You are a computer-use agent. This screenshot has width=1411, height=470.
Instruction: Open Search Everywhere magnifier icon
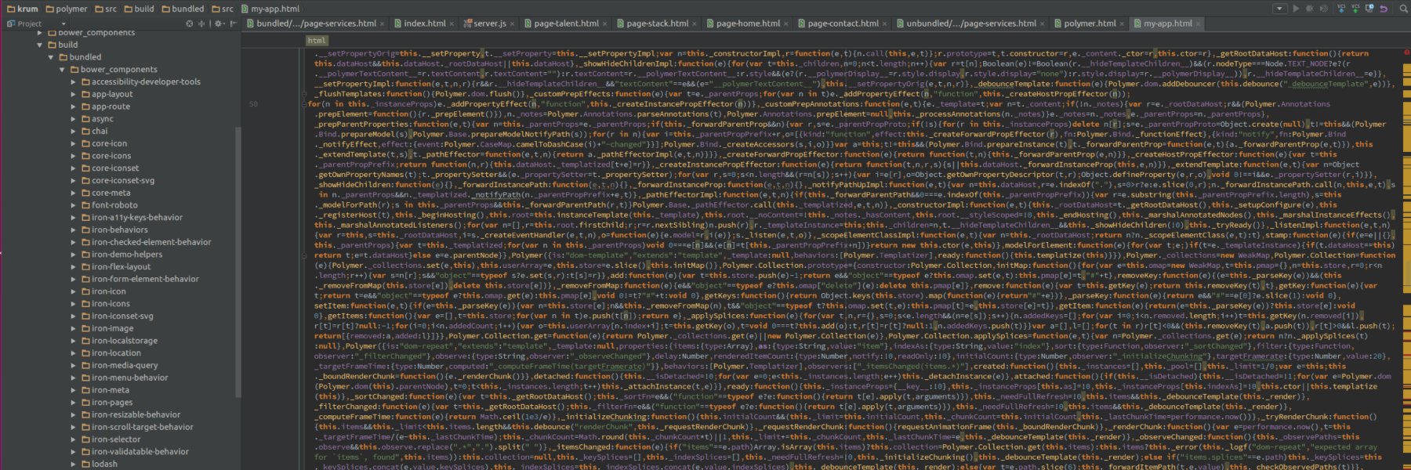(1403, 9)
